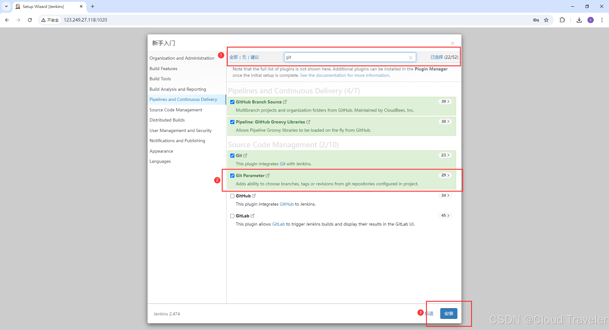
Task: Go forward in browser history
Action: click(18, 20)
